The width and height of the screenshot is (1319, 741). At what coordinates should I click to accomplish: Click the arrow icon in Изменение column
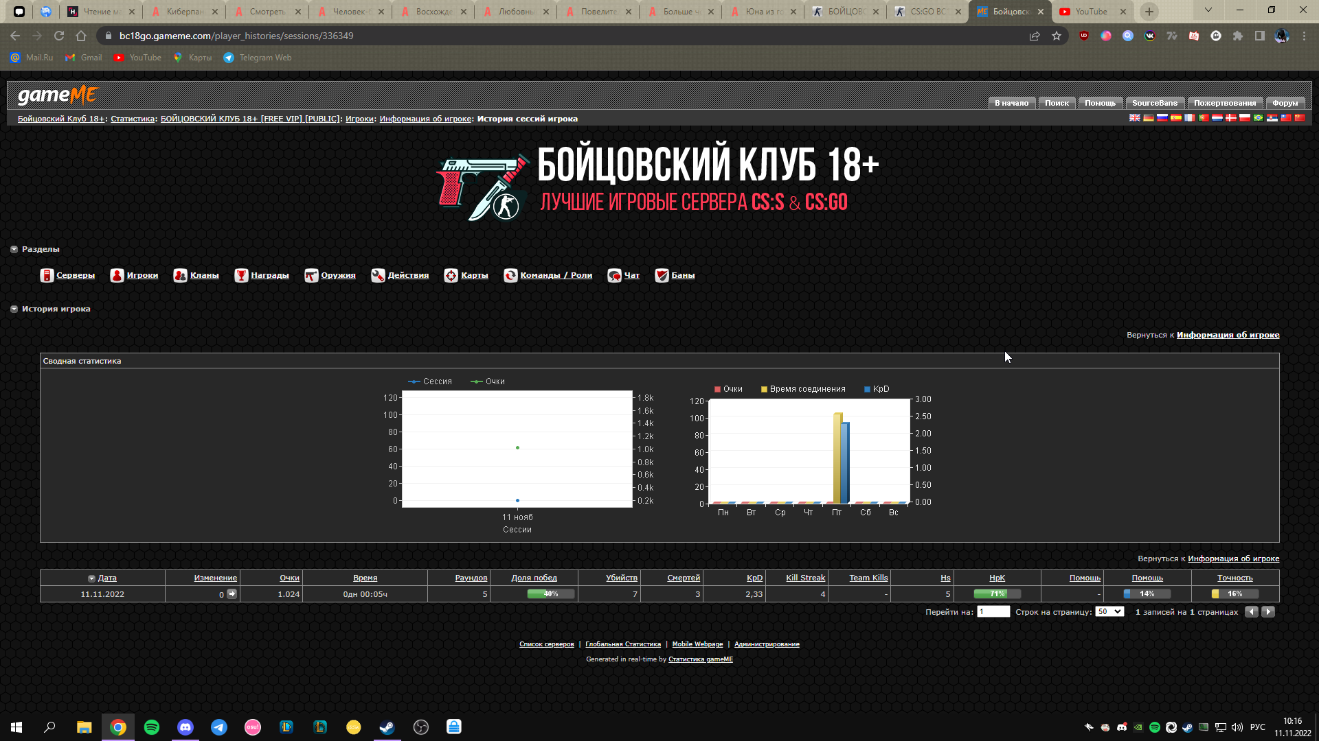pyautogui.click(x=232, y=593)
